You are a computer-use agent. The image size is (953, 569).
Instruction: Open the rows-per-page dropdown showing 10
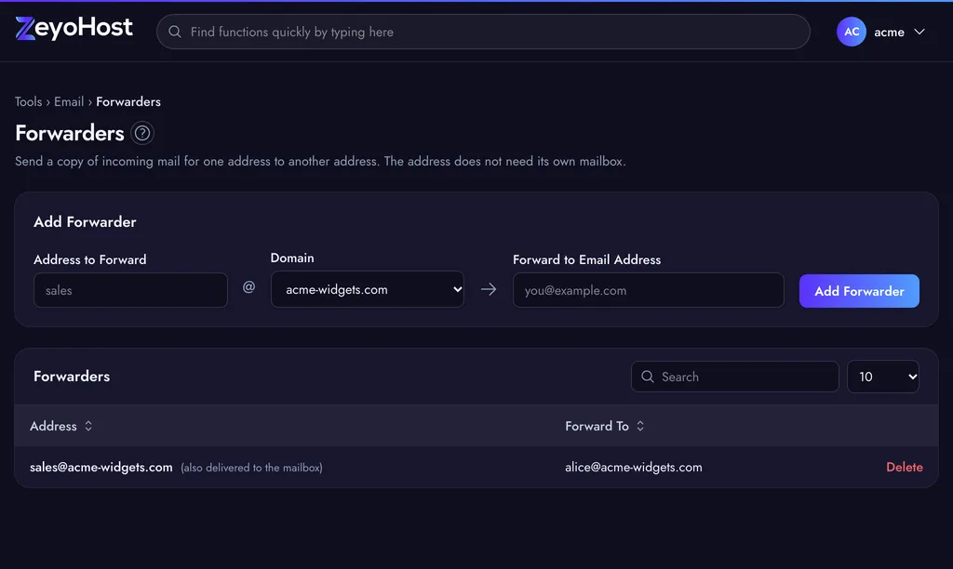882,377
